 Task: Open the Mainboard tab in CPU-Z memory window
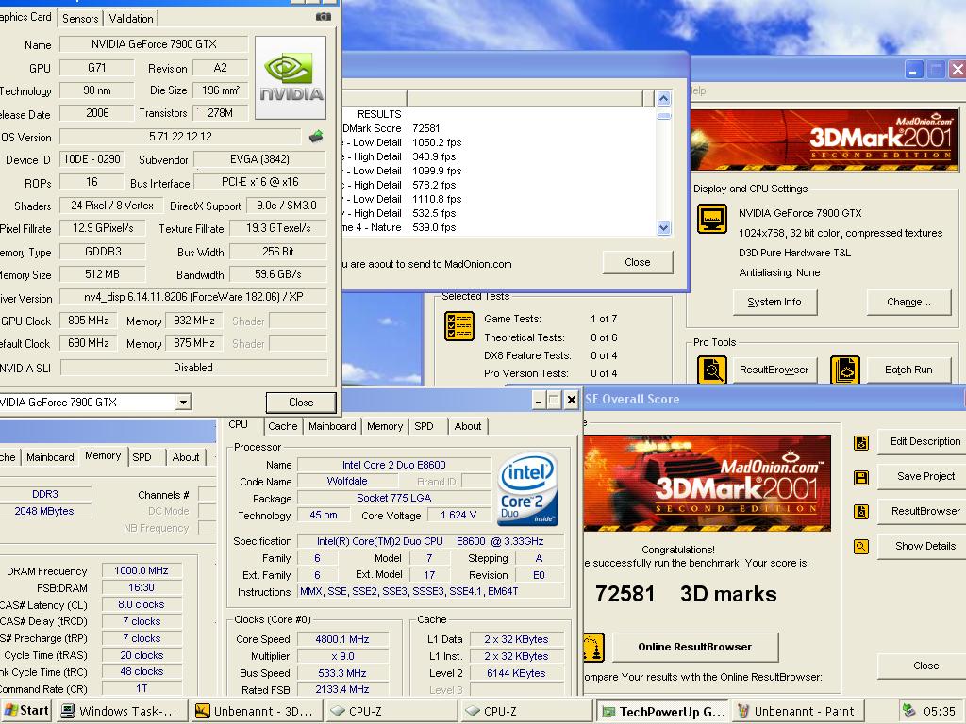coord(50,457)
